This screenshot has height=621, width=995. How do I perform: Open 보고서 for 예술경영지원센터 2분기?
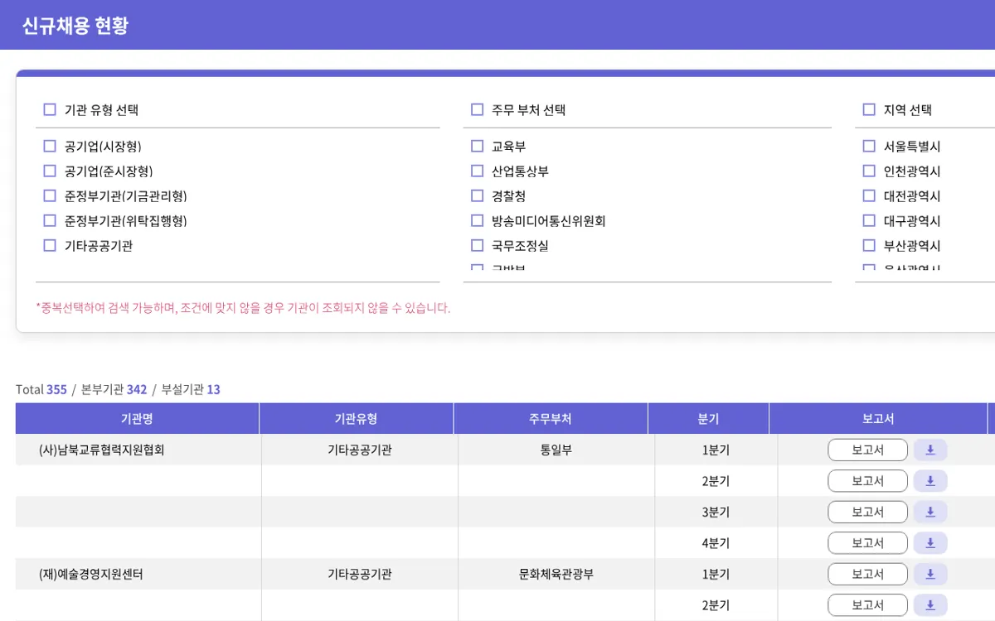(x=867, y=605)
